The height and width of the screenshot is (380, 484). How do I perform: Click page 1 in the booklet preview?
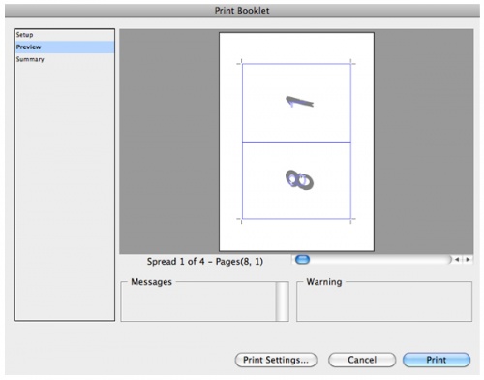click(x=296, y=103)
